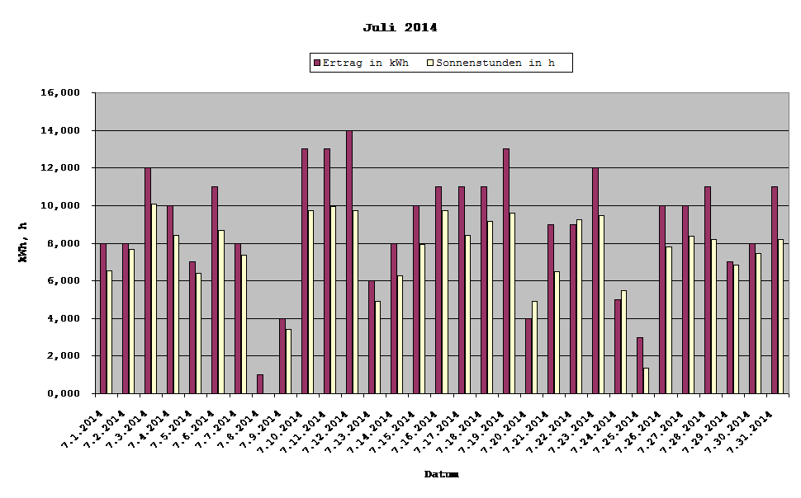Select the yellow Sonnenstunden legend color square
801x498 pixels.
pyautogui.click(x=431, y=62)
